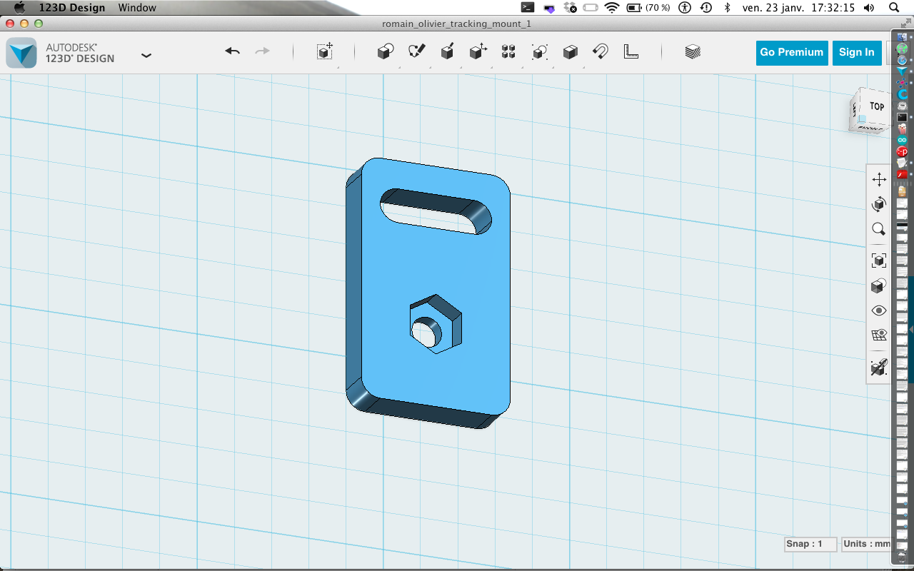Open the Snap value dropdown
This screenshot has width=914, height=571.
810,544
